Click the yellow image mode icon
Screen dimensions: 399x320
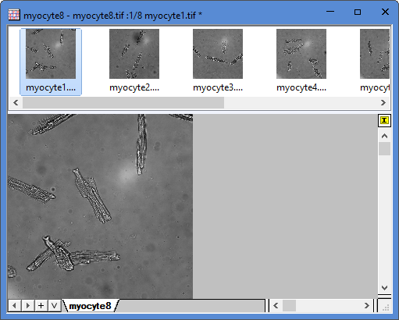384,120
